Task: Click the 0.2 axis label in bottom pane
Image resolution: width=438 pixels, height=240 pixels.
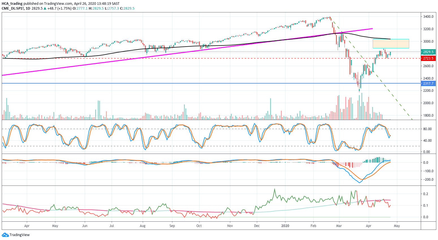Action: [x=426, y=194]
